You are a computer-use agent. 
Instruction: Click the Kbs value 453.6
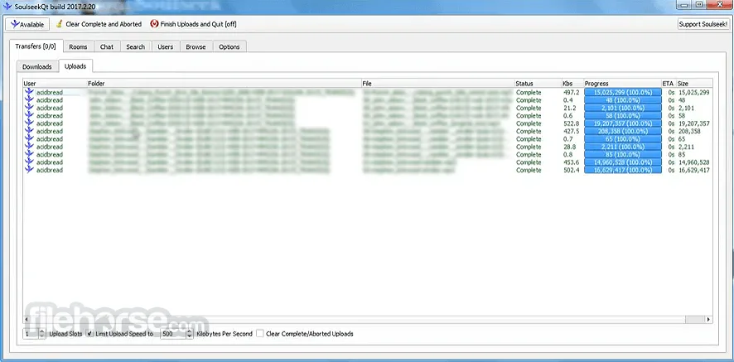pyautogui.click(x=572, y=162)
